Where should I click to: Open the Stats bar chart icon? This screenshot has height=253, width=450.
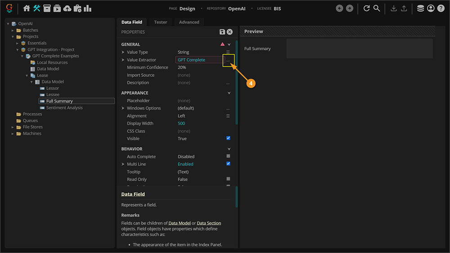pyautogui.click(x=87, y=8)
